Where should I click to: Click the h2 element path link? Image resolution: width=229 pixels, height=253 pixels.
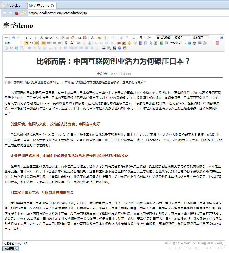click(x=25, y=244)
